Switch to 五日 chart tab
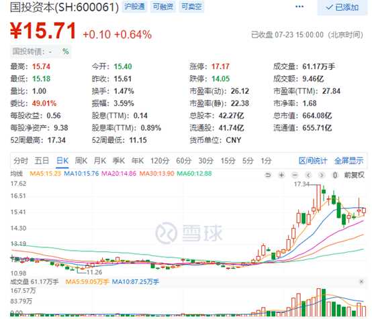Image resolution: width=372 pixels, height=319 pixels. pos(42,161)
